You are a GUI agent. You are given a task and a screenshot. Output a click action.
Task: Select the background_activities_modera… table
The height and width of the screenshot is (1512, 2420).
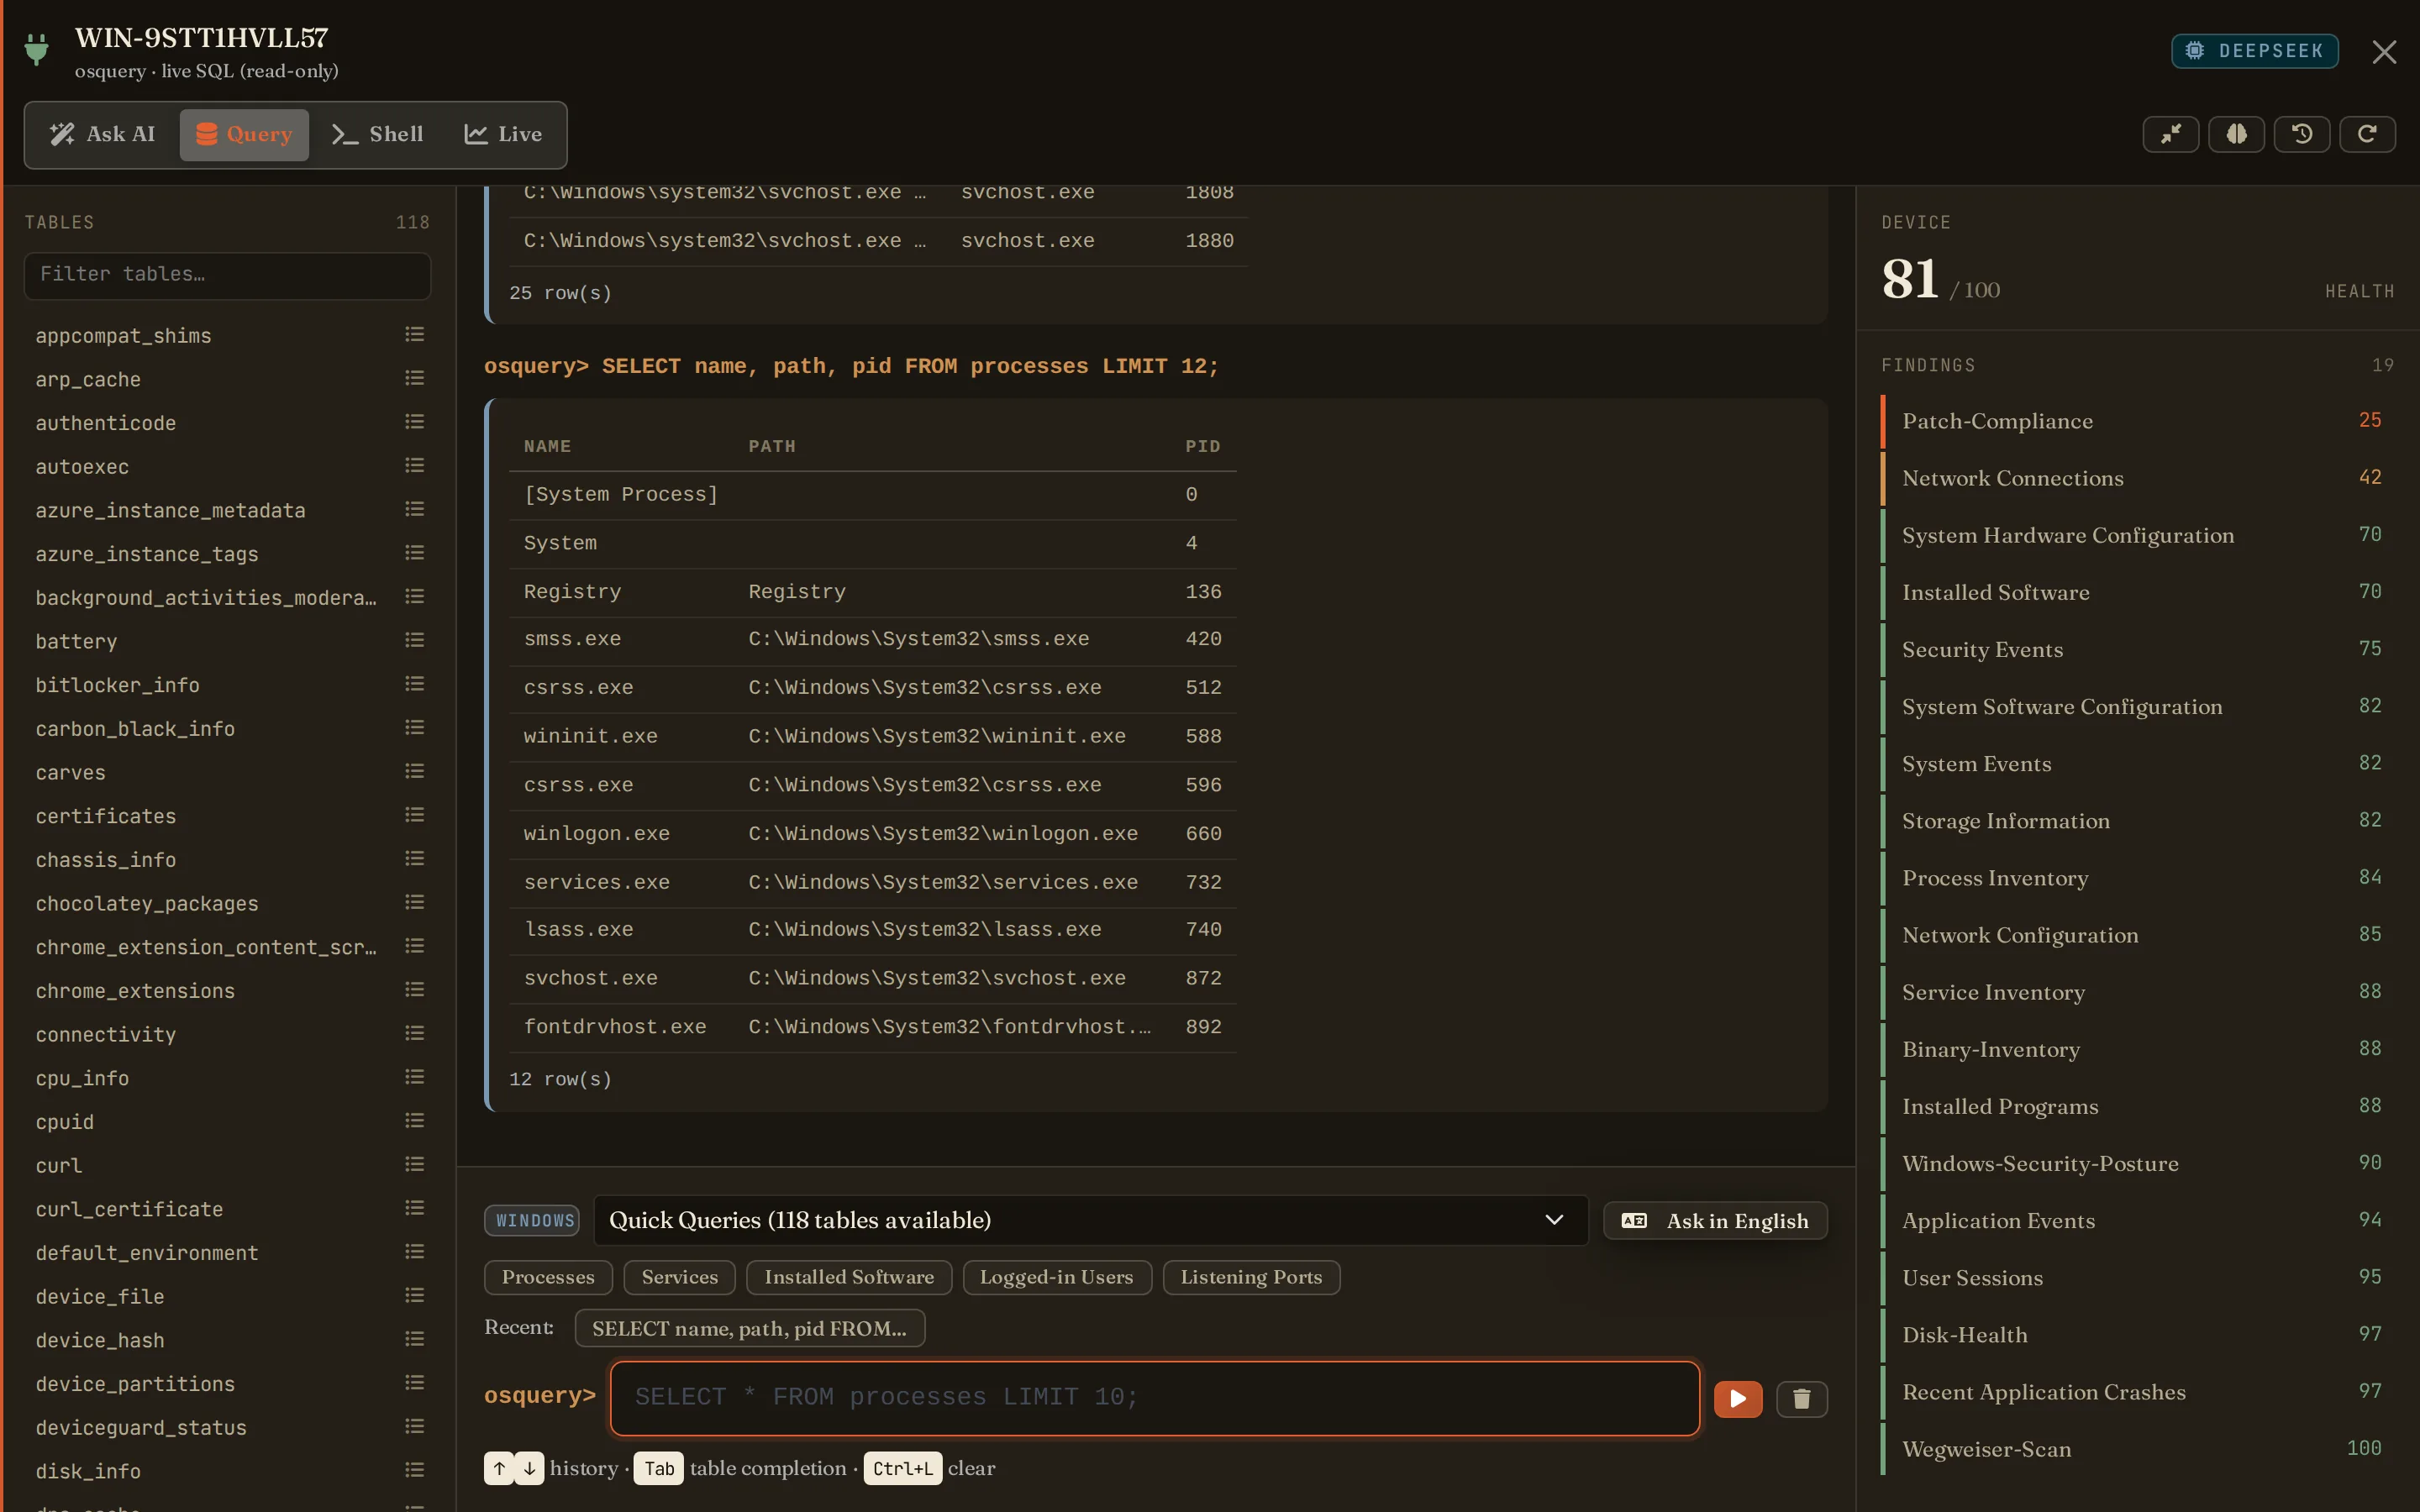pos(206,598)
